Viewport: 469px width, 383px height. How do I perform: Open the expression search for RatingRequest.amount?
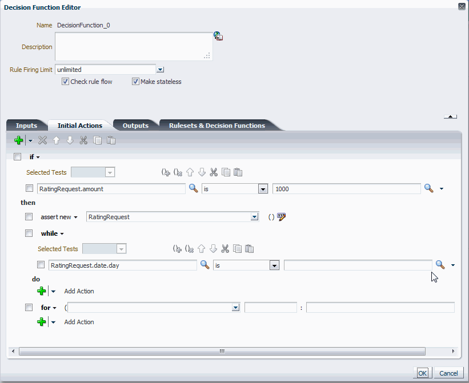[x=193, y=188]
